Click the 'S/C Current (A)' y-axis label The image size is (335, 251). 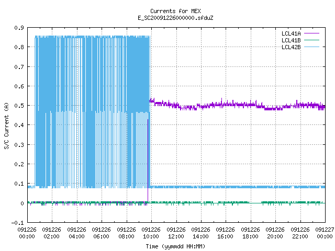click(7, 125)
